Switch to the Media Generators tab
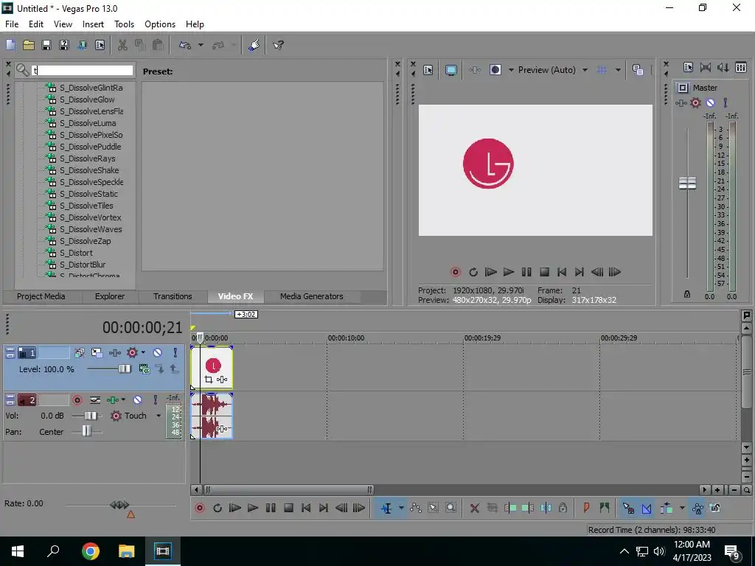Viewport: 755px width, 566px height. click(x=312, y=296)
